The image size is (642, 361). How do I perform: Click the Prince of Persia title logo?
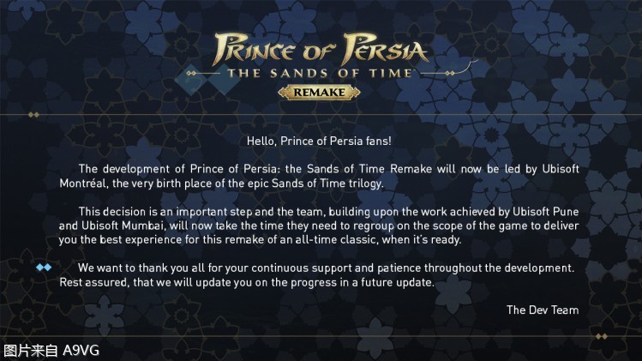(x=321, y=47)
